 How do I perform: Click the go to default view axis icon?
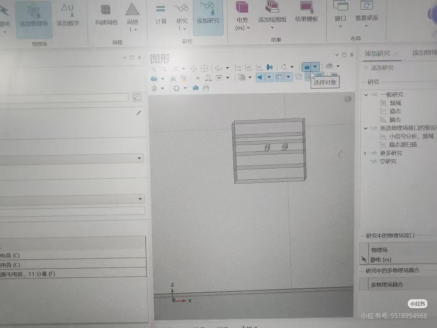click(218, 68)
